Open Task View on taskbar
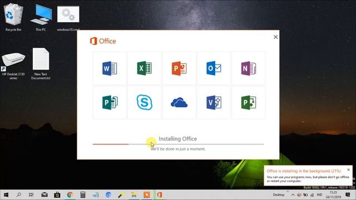This screenshot has width=356, height=200. (x=31, y=195)
